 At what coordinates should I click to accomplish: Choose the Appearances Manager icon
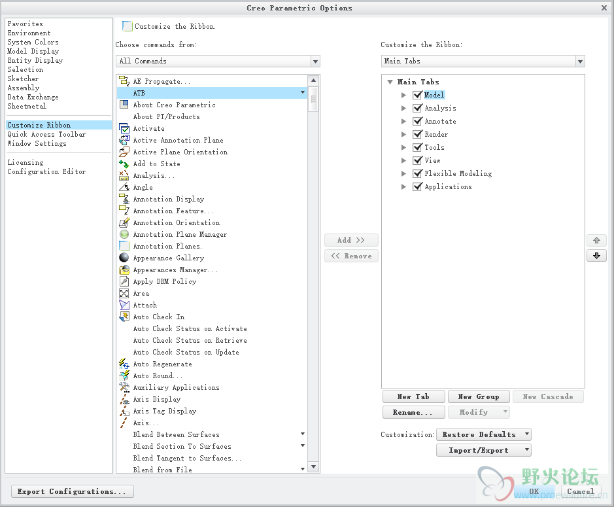coord(124,270)
